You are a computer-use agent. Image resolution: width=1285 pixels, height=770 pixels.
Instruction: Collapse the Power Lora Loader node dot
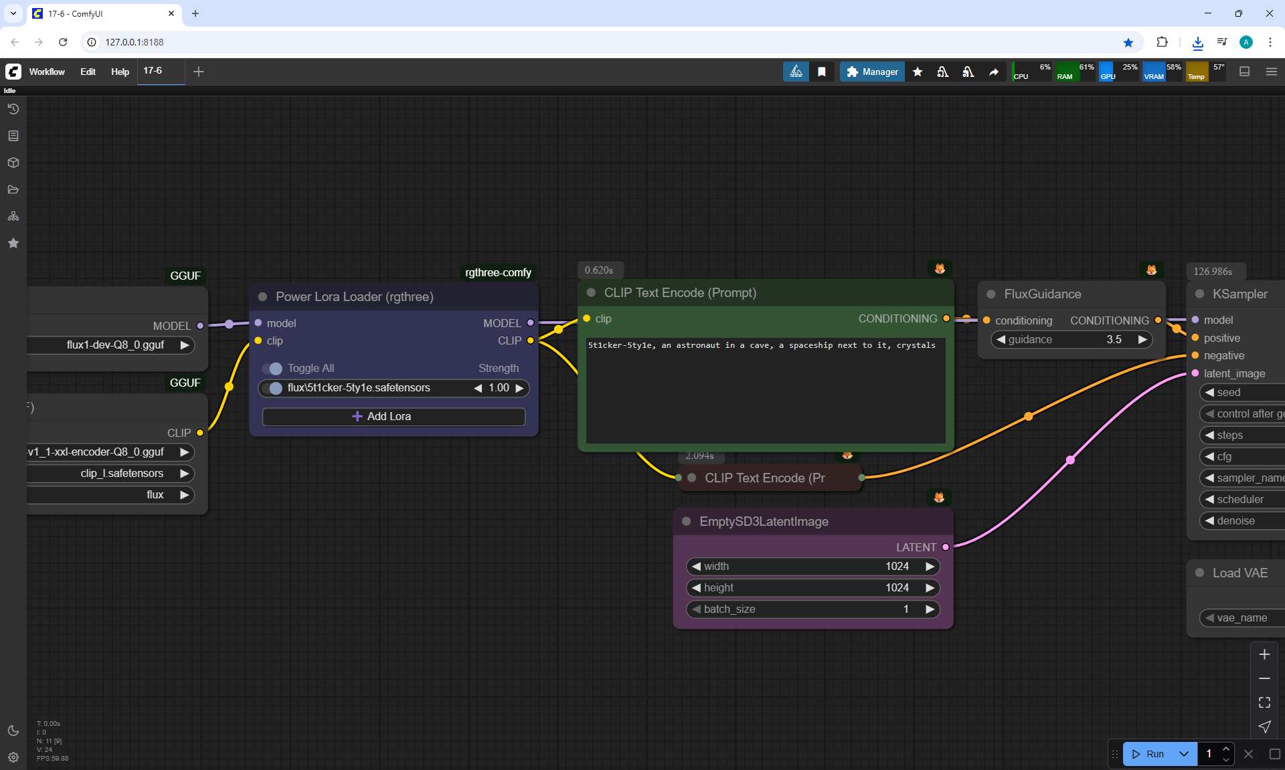263,297
